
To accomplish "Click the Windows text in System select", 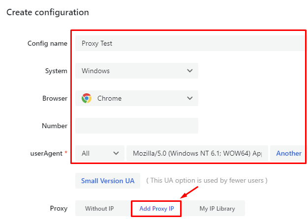I will pos(96,71).
